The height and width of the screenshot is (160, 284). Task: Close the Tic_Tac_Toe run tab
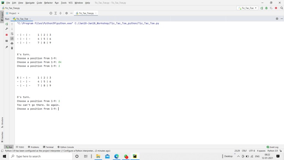30,19
